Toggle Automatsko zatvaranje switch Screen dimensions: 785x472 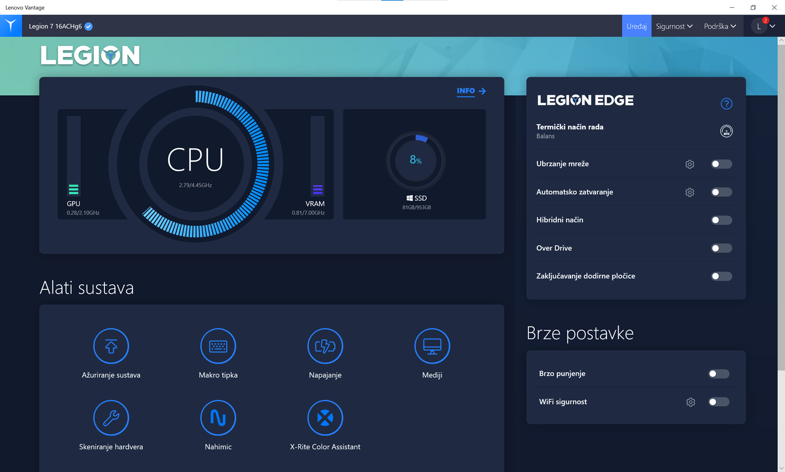[721, 192]
